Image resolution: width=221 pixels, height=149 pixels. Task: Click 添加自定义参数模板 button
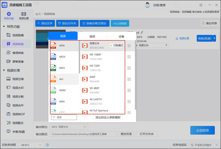click(x=108, y=117)
